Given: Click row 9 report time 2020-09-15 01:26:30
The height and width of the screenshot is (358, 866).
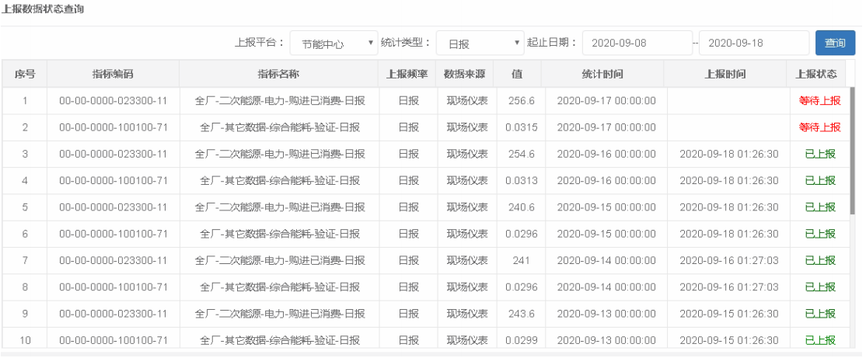Looking at the screenshot, I should [729, 314].
